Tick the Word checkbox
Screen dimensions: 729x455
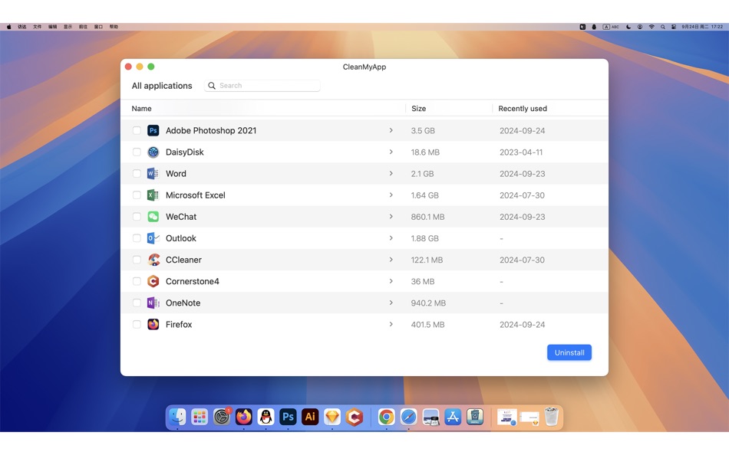[x=137, y=174]
